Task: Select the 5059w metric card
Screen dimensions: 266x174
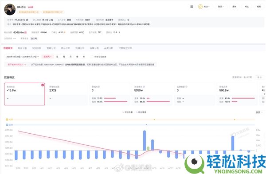Action: (152, 94)
